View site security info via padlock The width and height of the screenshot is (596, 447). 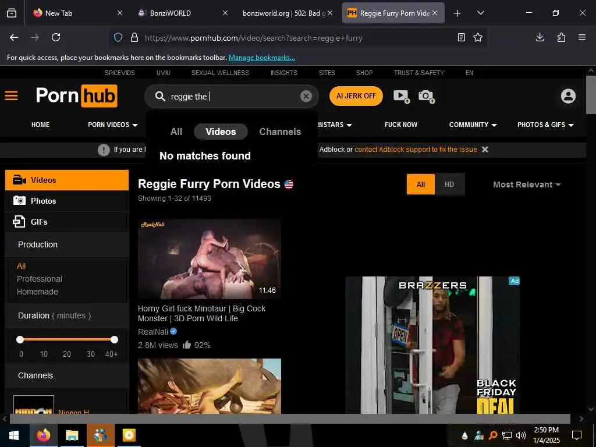coord(134,38)
